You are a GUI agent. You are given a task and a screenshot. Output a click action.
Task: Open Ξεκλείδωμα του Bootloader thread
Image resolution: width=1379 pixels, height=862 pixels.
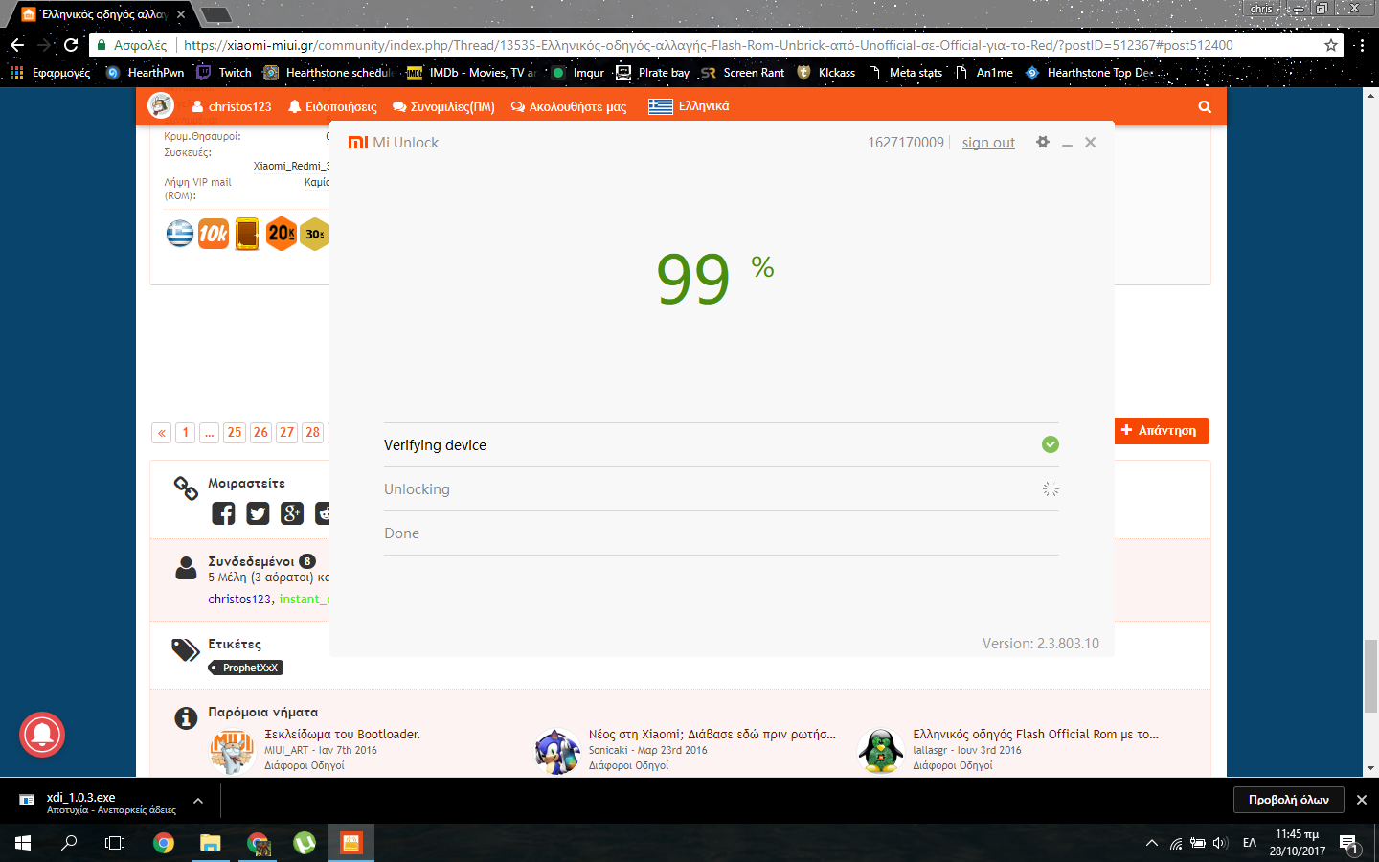point(342,735)
